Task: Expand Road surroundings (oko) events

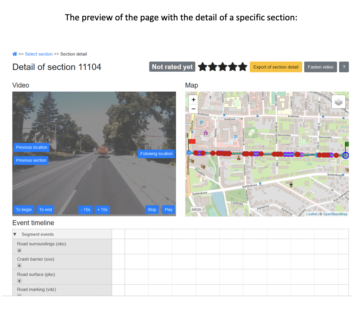Action: click(x=19, y=250)
